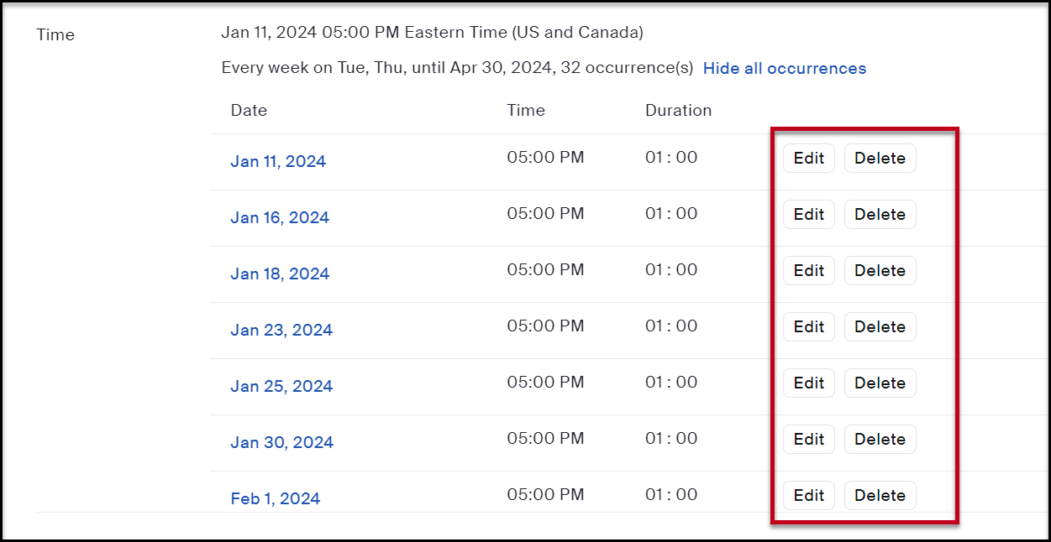This screenshot has height=542, width=1051.
Task: Open the Jan 16, 2024 date link
Action: (x=280, y=218)
